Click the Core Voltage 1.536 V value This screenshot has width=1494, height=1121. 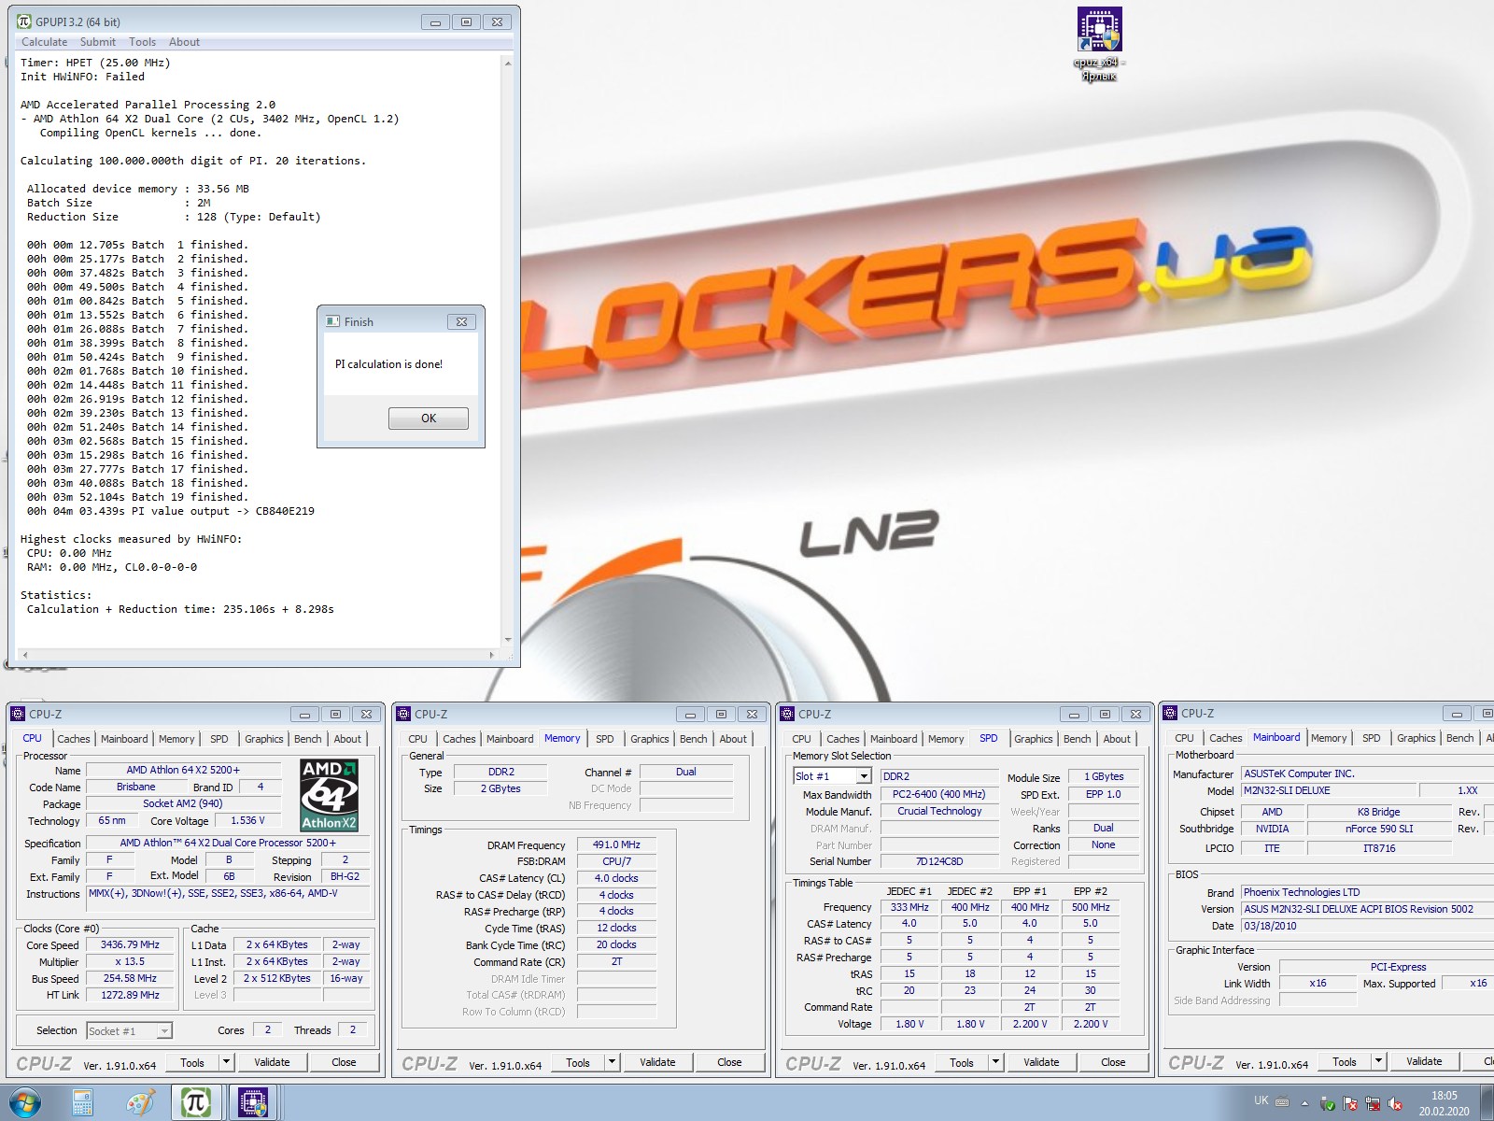247,820
